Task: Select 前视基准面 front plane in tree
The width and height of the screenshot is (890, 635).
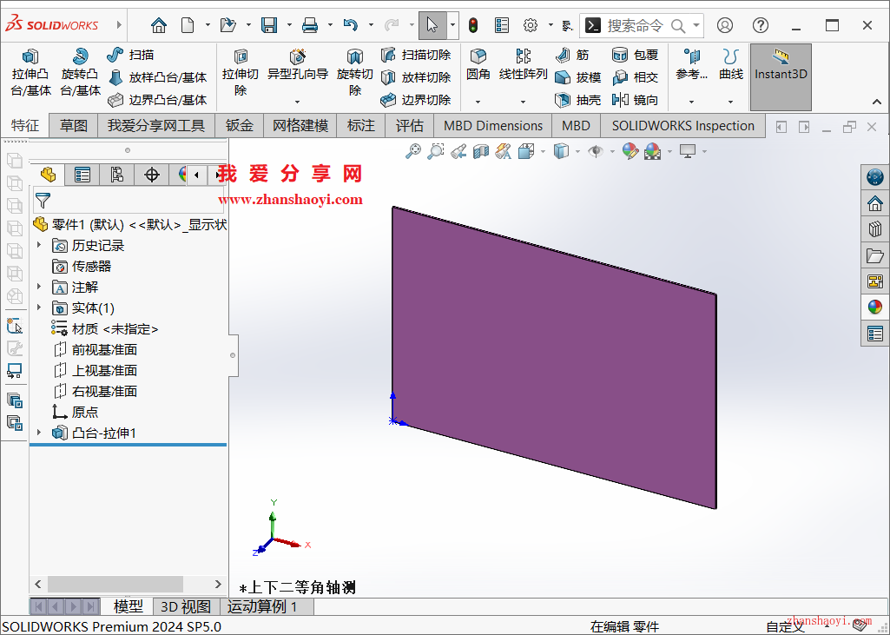Action: (95, 349)
